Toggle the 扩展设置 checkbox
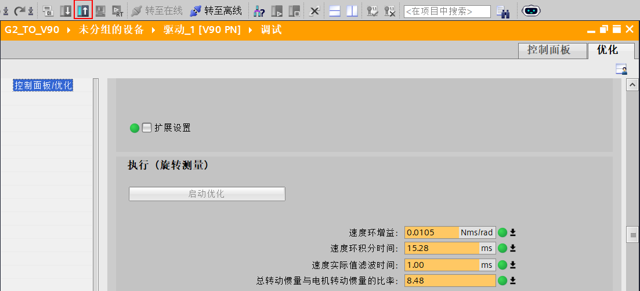Image resolution: width=640 pixels, height=291 pixels. pos(147,128)
